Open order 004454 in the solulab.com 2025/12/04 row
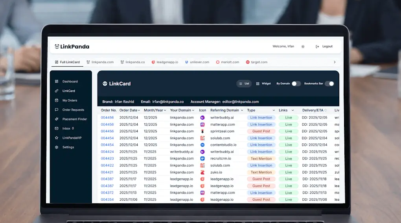Viewport: 401px width, 223px height. tap(107, 138)
